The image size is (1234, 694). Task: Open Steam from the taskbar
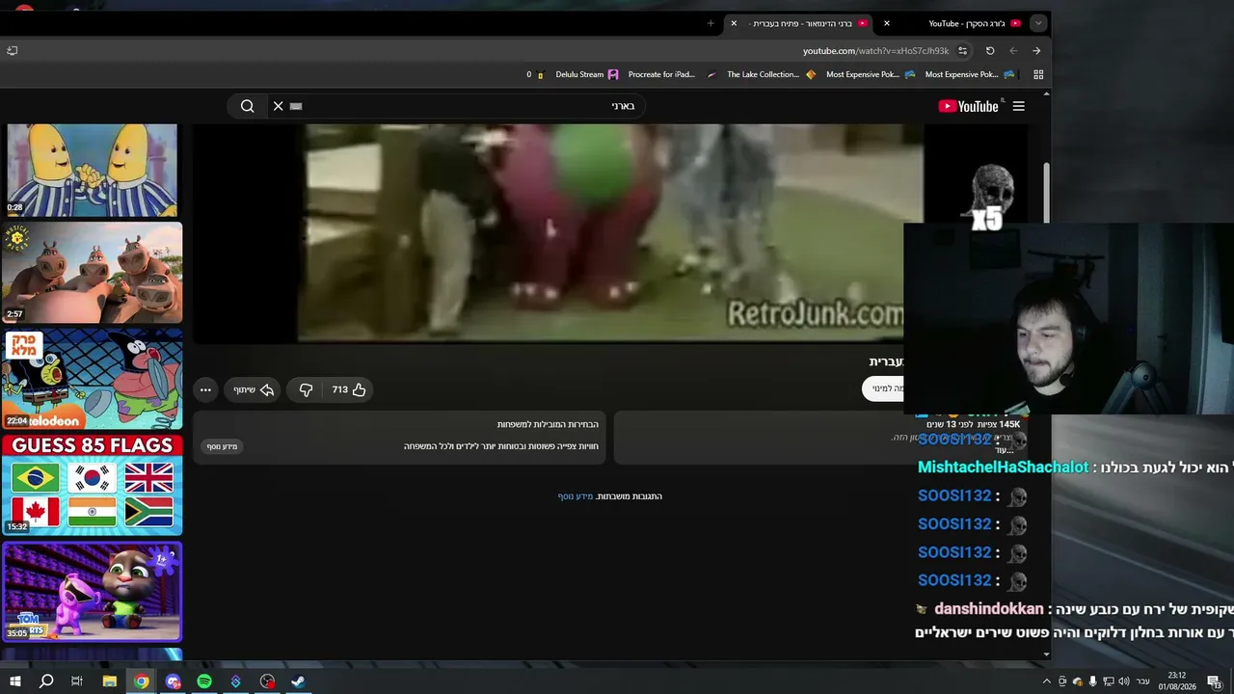[299, 681]
